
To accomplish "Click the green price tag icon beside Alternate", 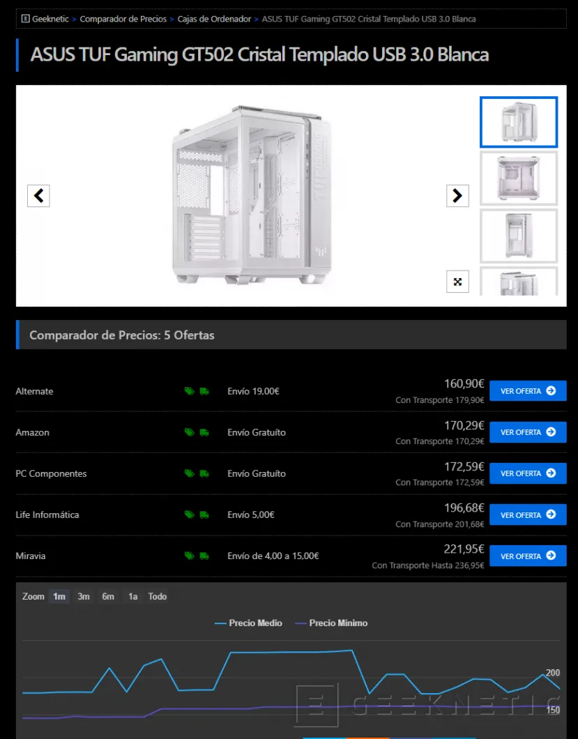I will coord(188,390).
